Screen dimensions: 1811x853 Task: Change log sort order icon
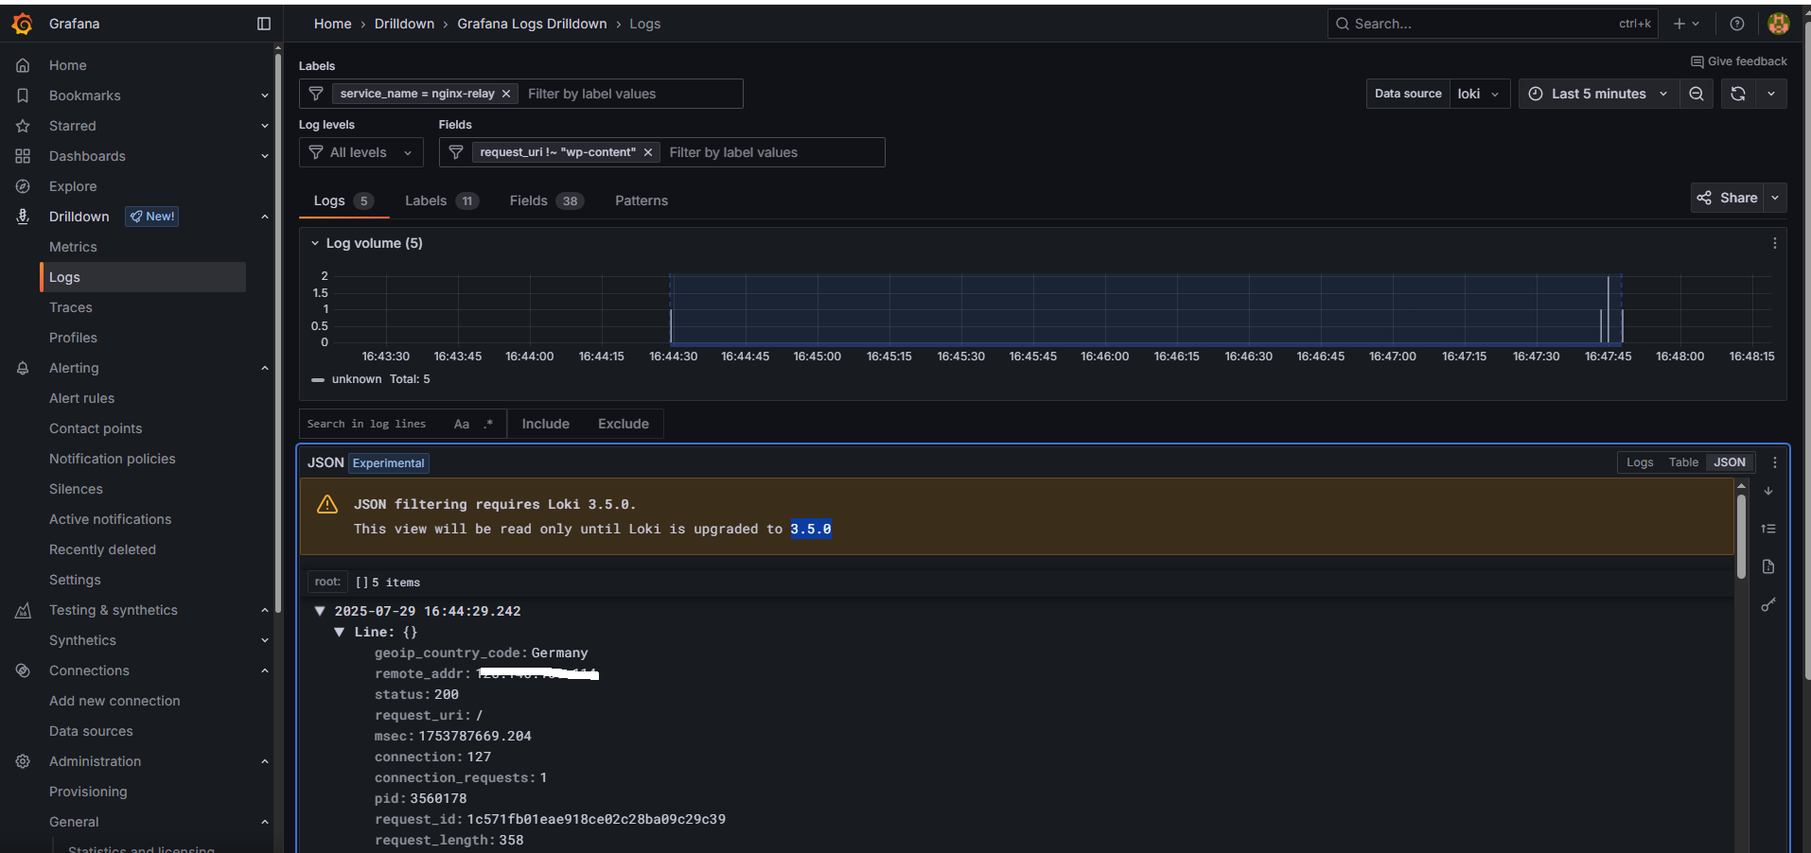tap(1768, 529)
